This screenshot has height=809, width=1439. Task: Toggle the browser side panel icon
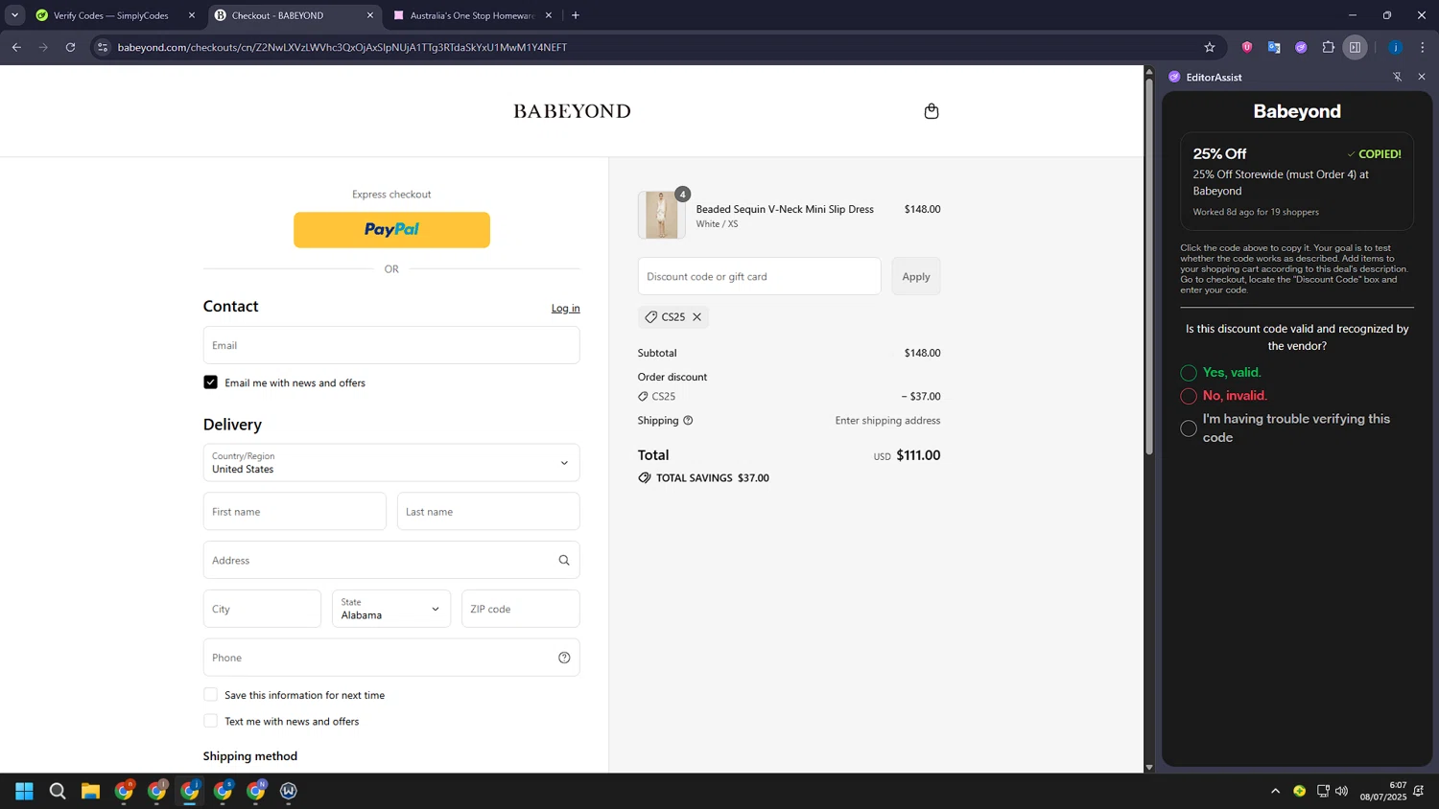[x=1355, y=47]
